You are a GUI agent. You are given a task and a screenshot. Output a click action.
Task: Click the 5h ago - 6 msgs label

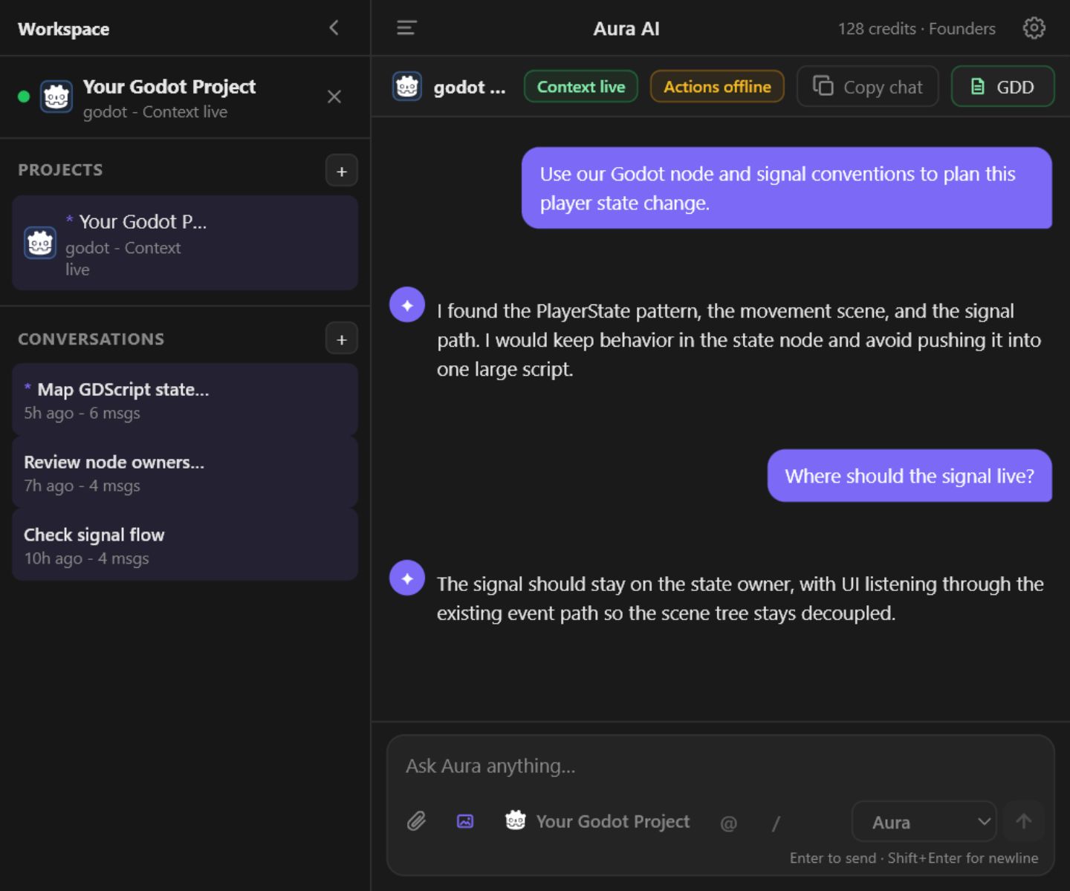tap(82, 414)
